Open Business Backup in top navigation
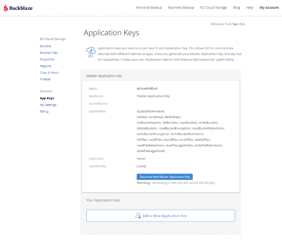Image resolution: width=282 pixels, height=240 pixels. click(x=181, y=8)
